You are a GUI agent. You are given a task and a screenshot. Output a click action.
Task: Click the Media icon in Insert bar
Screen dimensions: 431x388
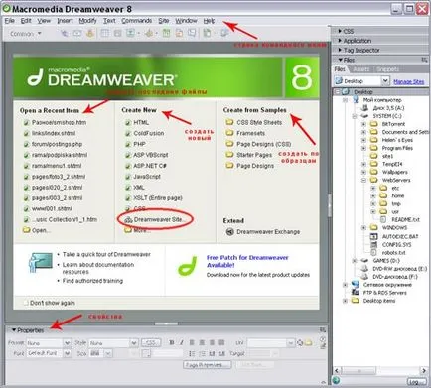[149, 33]
